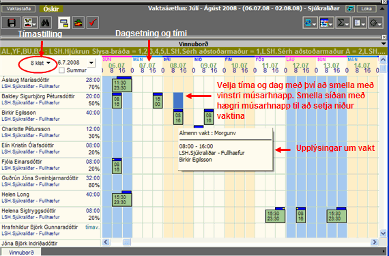
Task: Switch to the Vinnuborð bottom tab
Action: (x=21, y=253)
